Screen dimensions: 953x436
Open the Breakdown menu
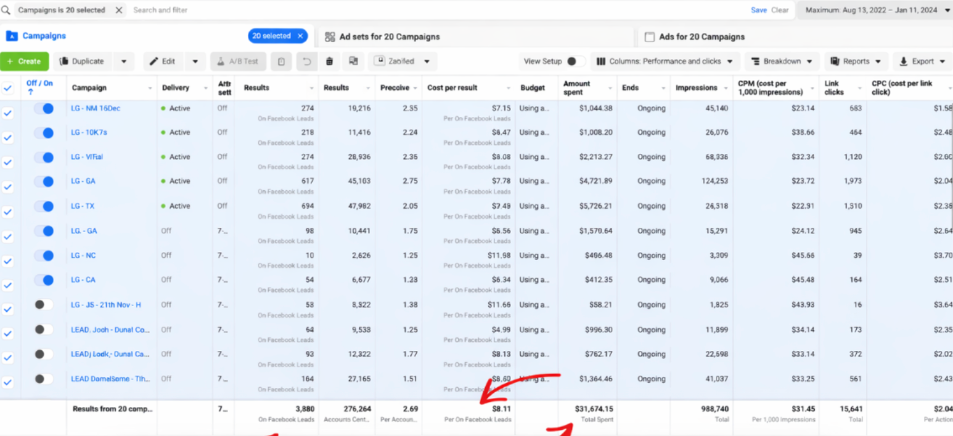[x=782, y=61]
